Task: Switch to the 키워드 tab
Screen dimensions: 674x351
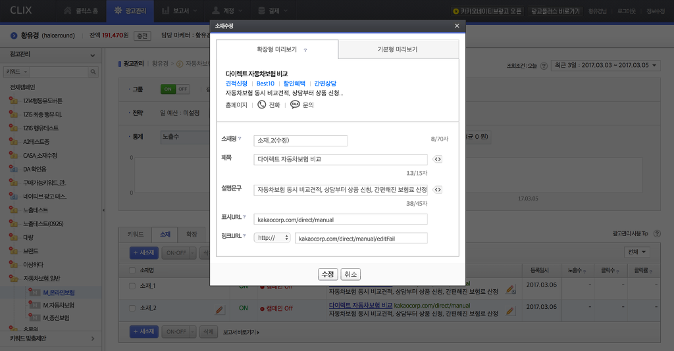Action: [x=136, y=234]
